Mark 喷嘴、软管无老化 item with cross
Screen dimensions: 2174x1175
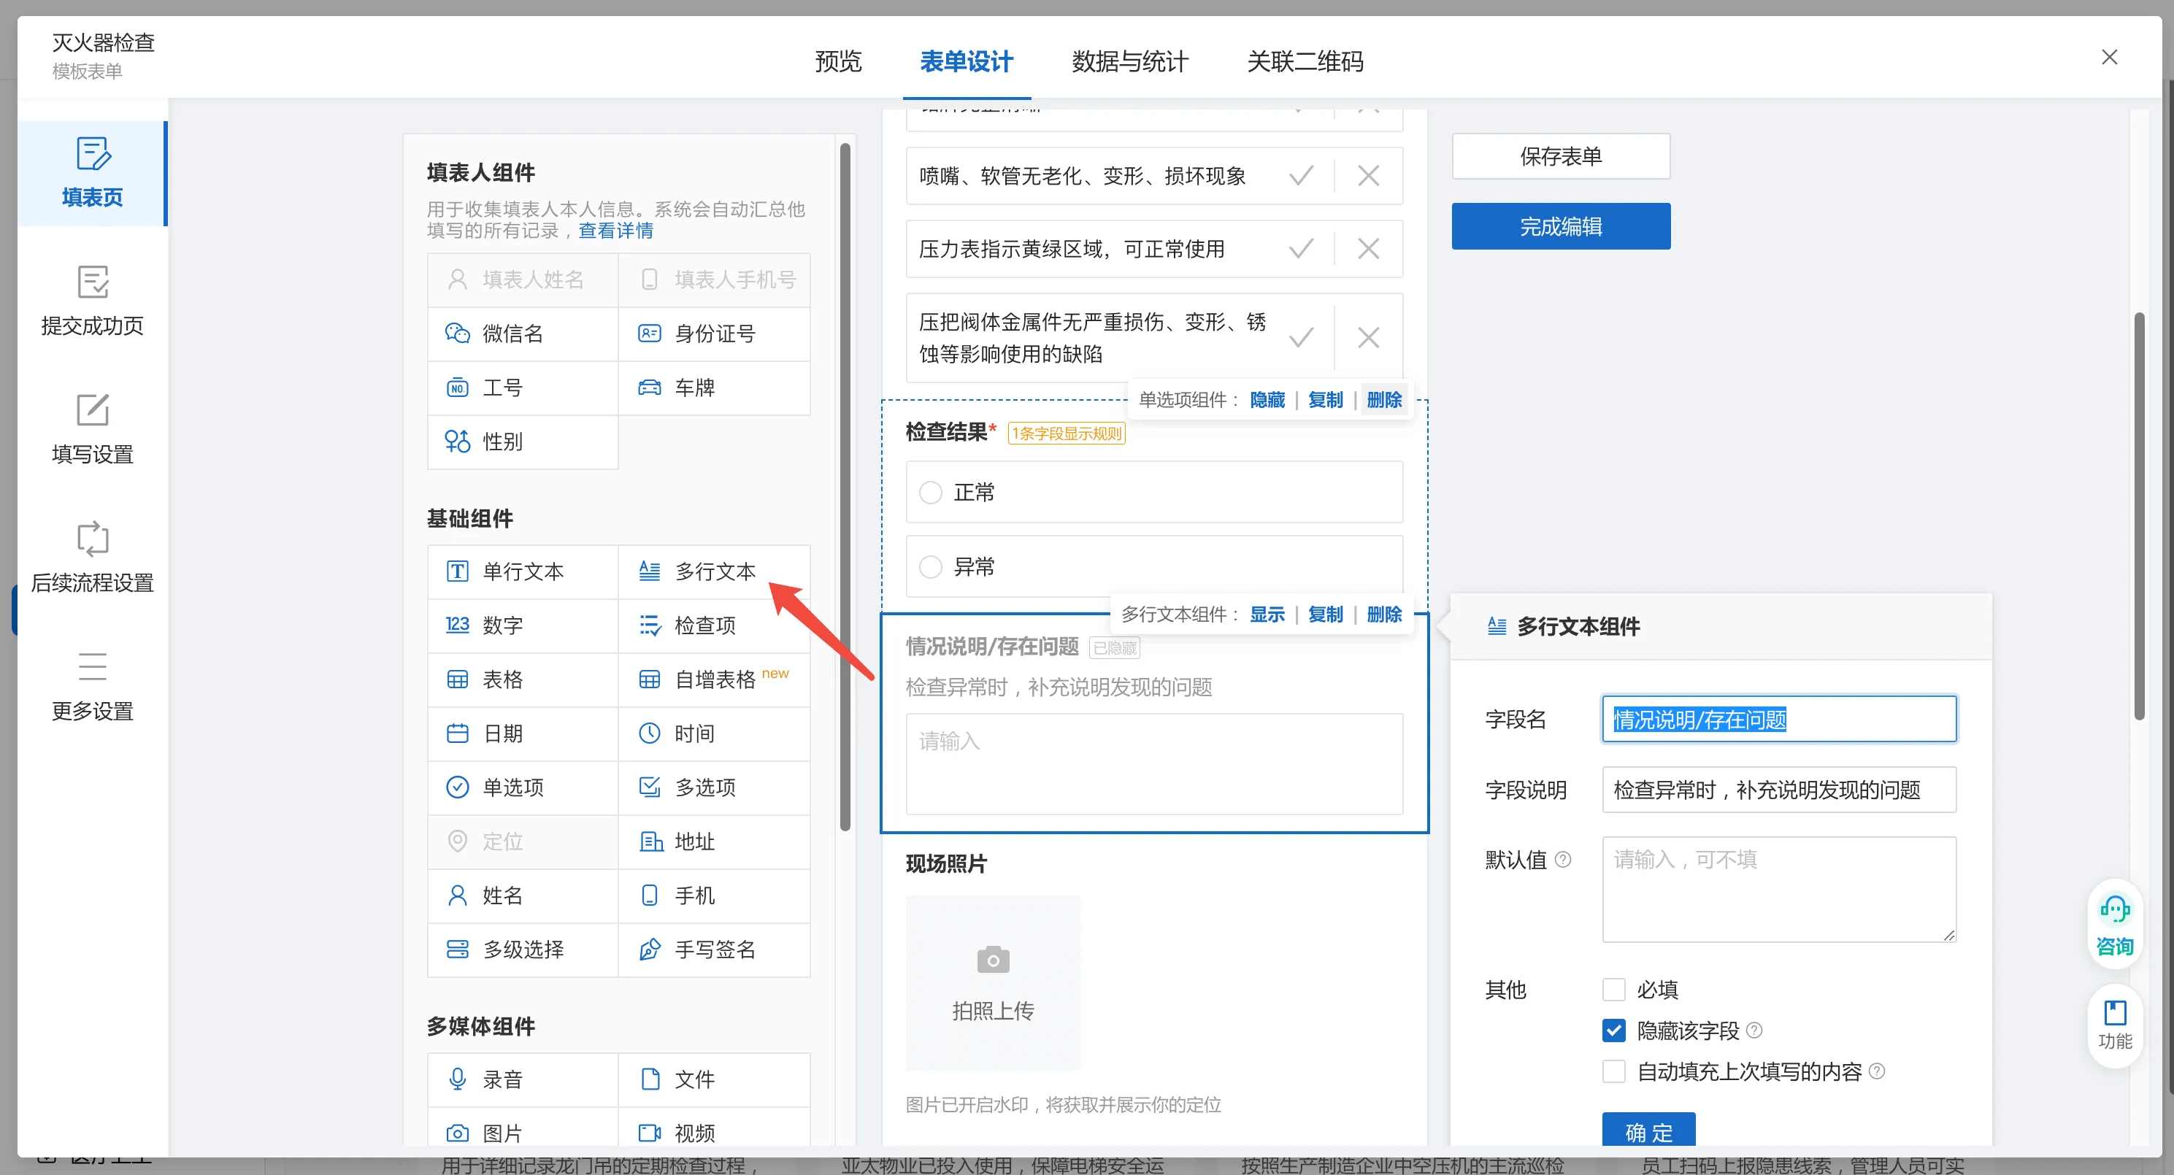click(x=1368, y=175)
